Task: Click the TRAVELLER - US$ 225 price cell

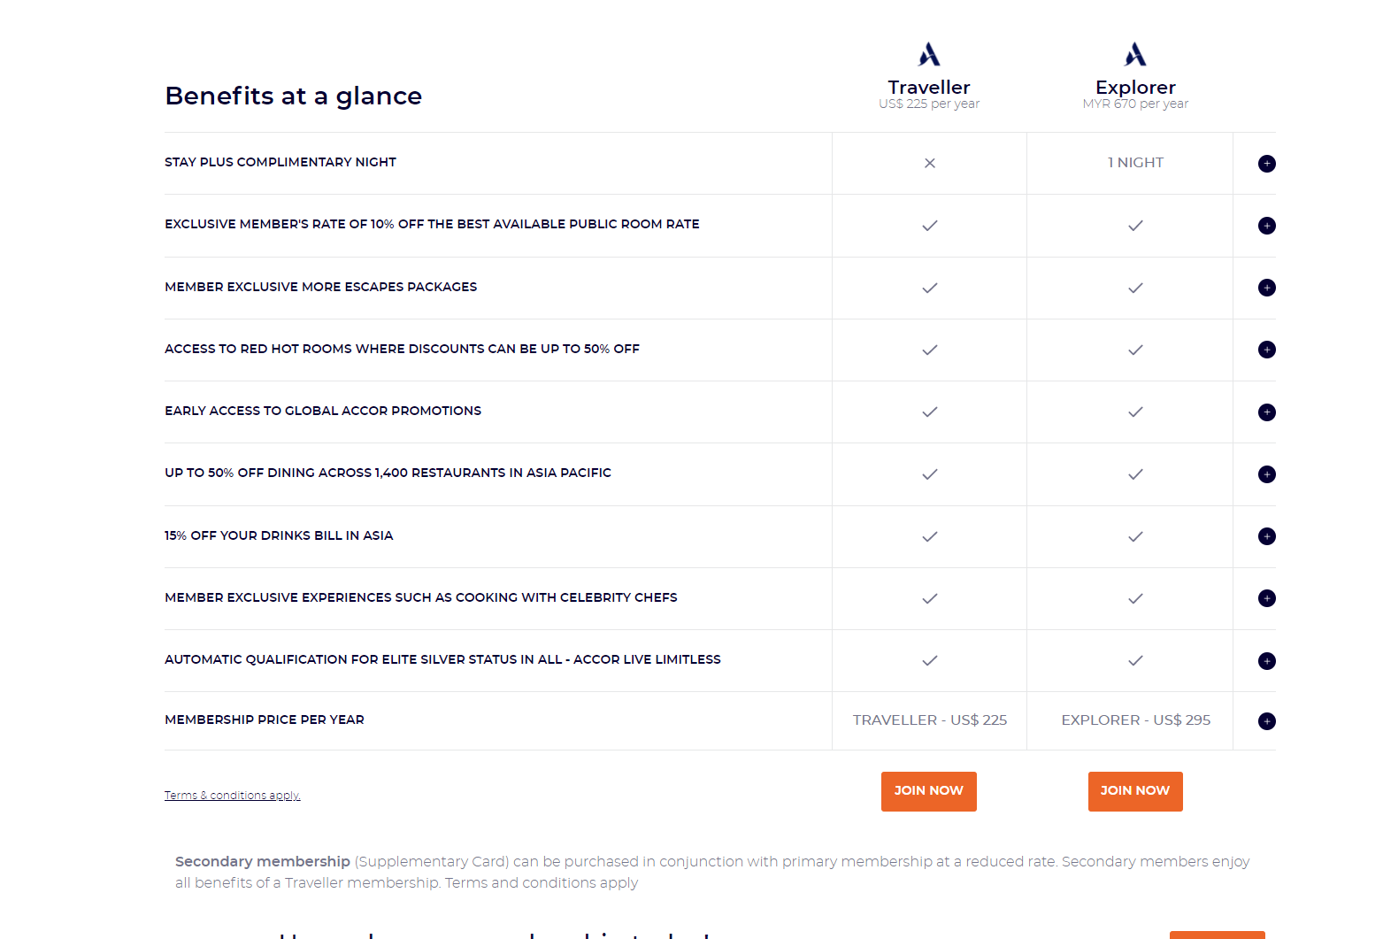Action: [930, 720]
